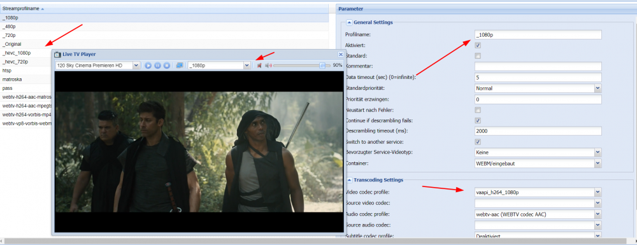Close the Live TV Player window
The image size is (637, 245).
(340, 54)
